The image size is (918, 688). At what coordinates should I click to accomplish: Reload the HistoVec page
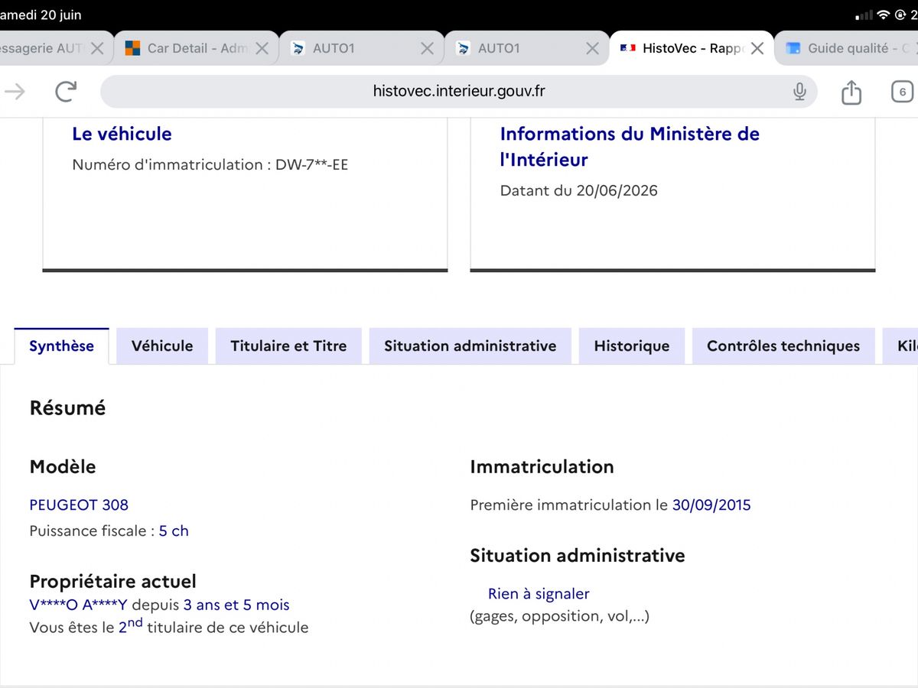point(67,92)
